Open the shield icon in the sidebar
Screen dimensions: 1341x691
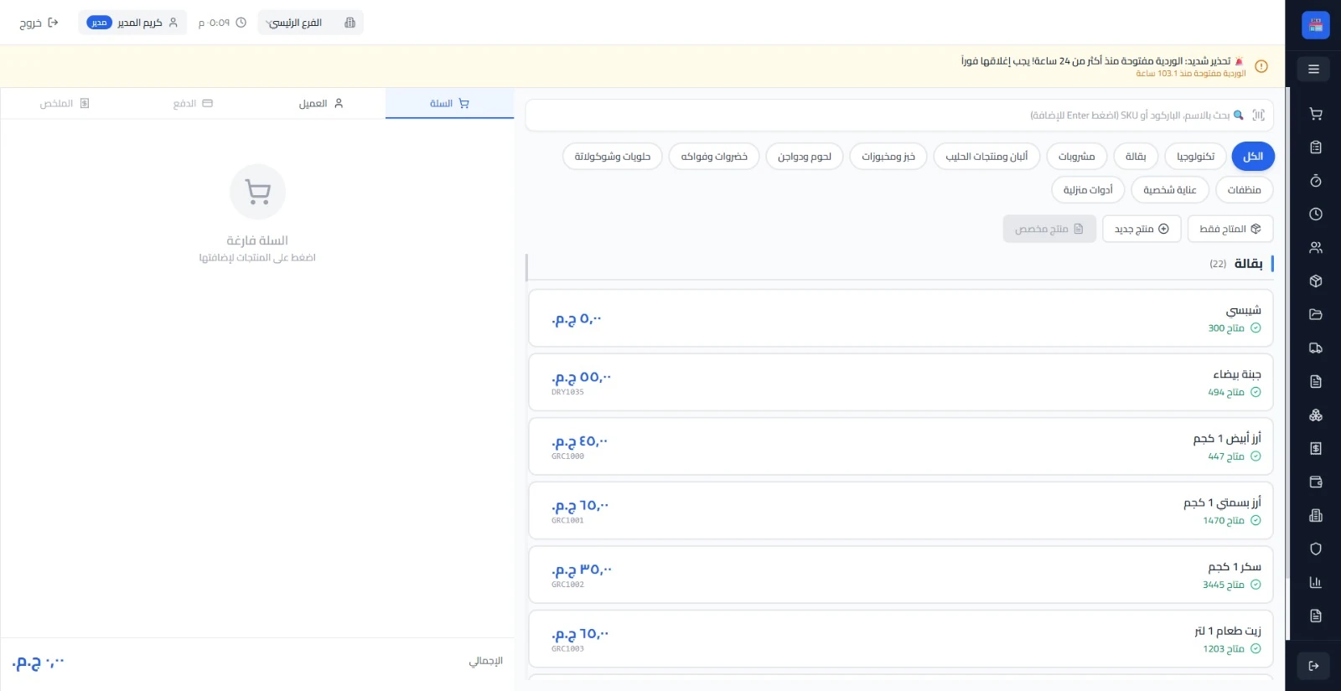tap(1315, 549)
